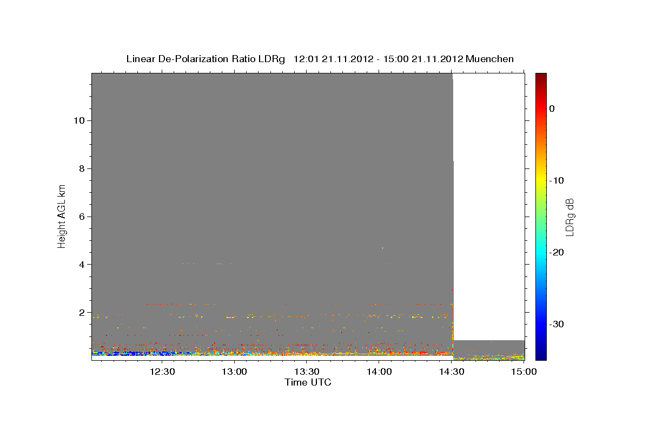This screenshot has width=649, height=432.
Task: Click the height tick label 8
Action: [81, 168]
